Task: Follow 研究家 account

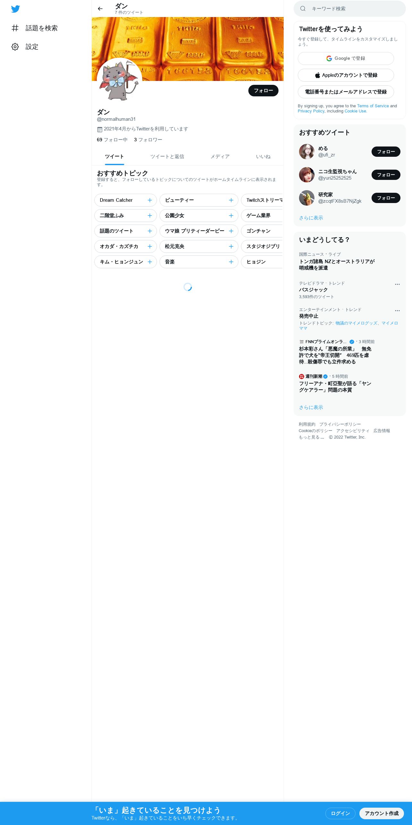Action: [x=386, y=198]
